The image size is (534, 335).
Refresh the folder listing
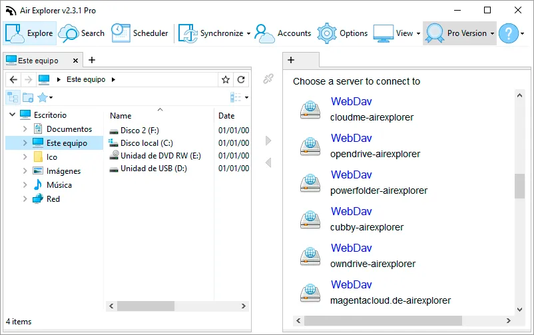[241, 79]
